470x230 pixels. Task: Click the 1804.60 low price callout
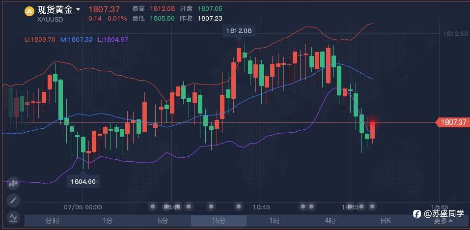83,181
